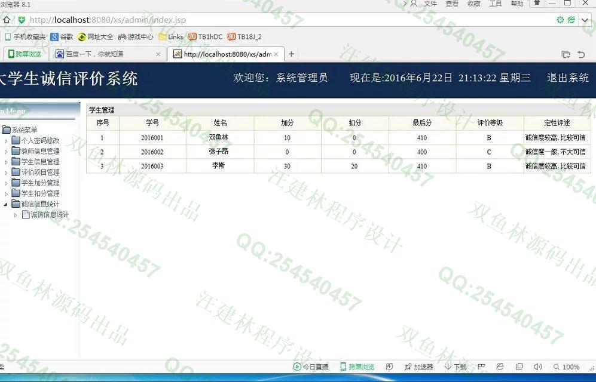596x382 pixels.
Task: Click the split-window square icon in the status bar
Action: tap(519, 366)
